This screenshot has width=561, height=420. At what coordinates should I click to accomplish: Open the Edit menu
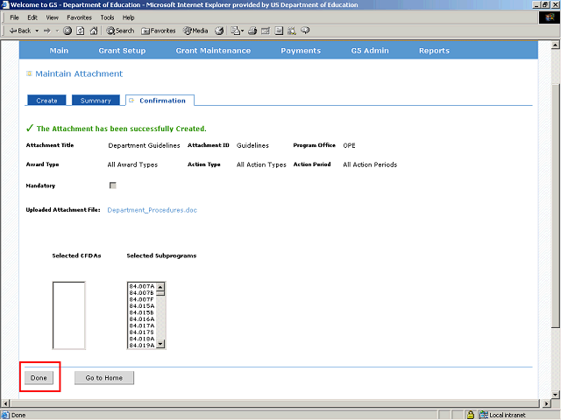pos(32,17)
